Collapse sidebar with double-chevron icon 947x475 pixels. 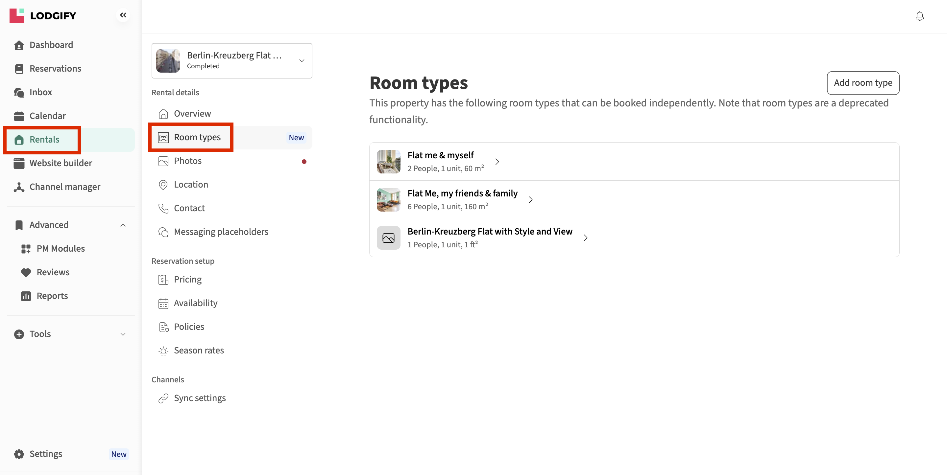tap(123, 15)
